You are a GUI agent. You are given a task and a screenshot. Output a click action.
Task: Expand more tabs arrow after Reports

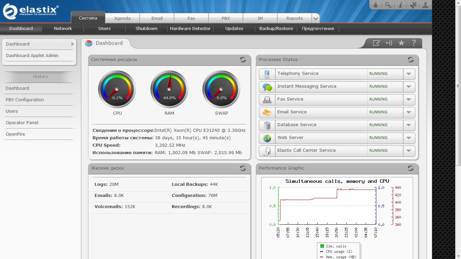pos(316,18)
